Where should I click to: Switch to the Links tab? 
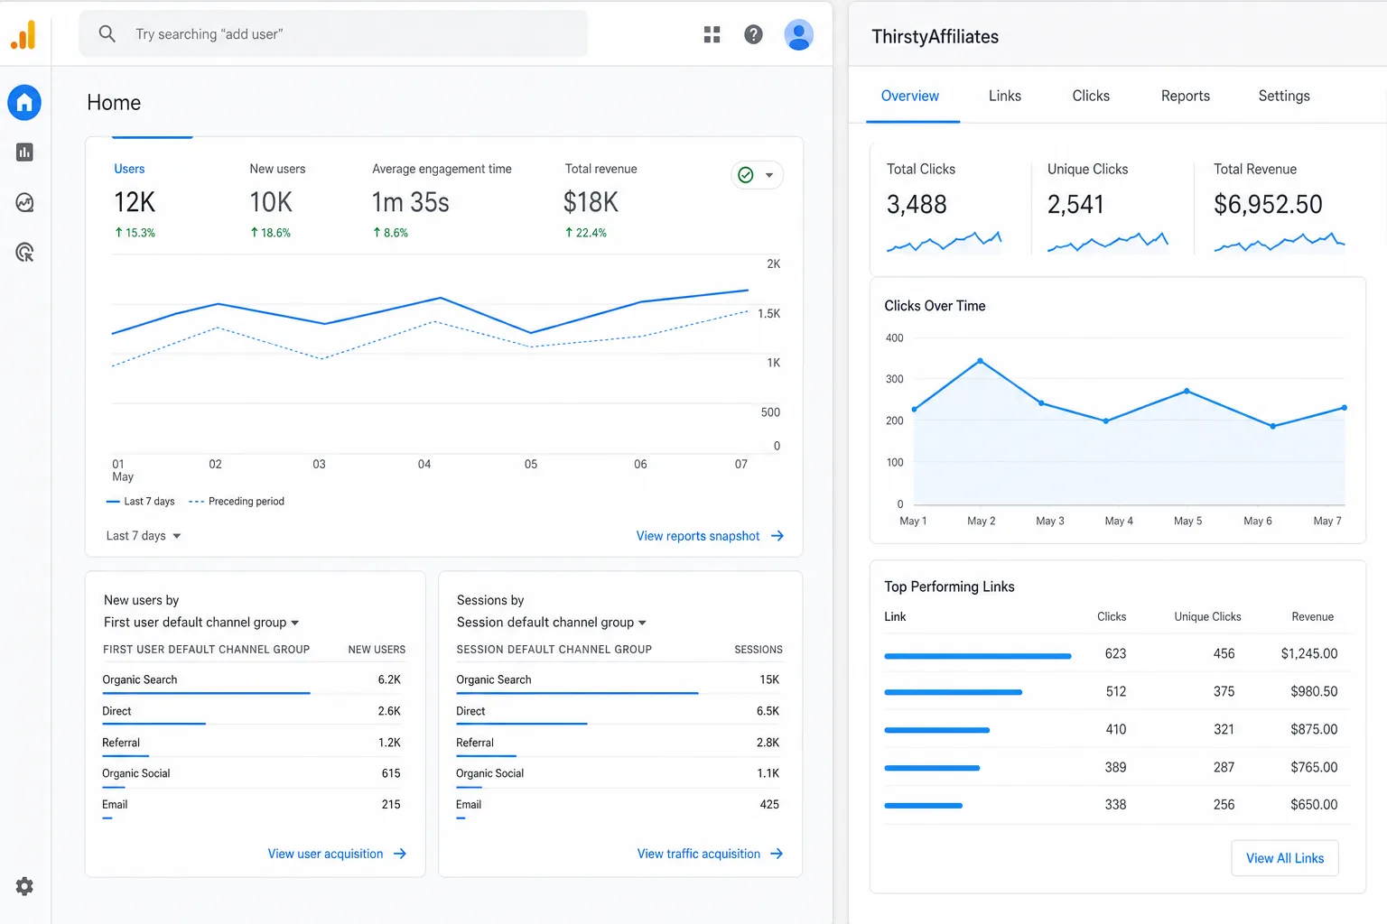pyautogui.click(x=1005, y=96)
